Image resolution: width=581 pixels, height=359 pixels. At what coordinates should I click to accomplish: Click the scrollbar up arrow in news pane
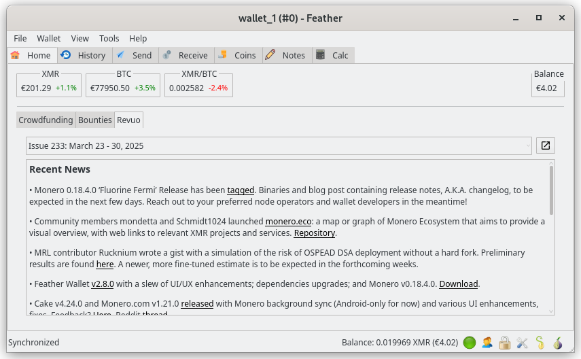(x=551, y=163)
